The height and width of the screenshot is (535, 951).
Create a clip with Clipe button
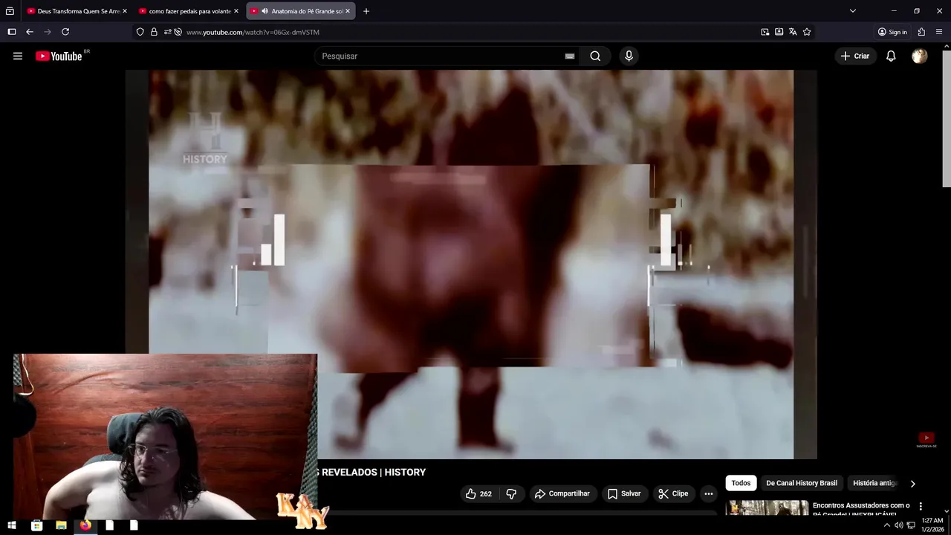coord(673,493)
